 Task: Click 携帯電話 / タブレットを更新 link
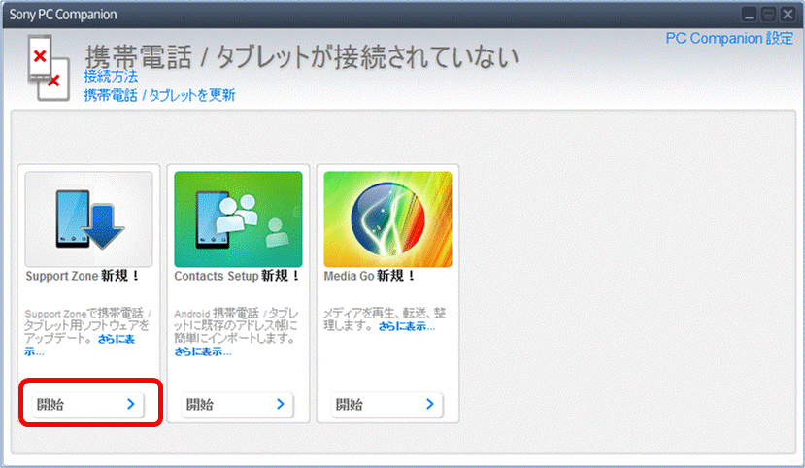[x=159, y=95]
